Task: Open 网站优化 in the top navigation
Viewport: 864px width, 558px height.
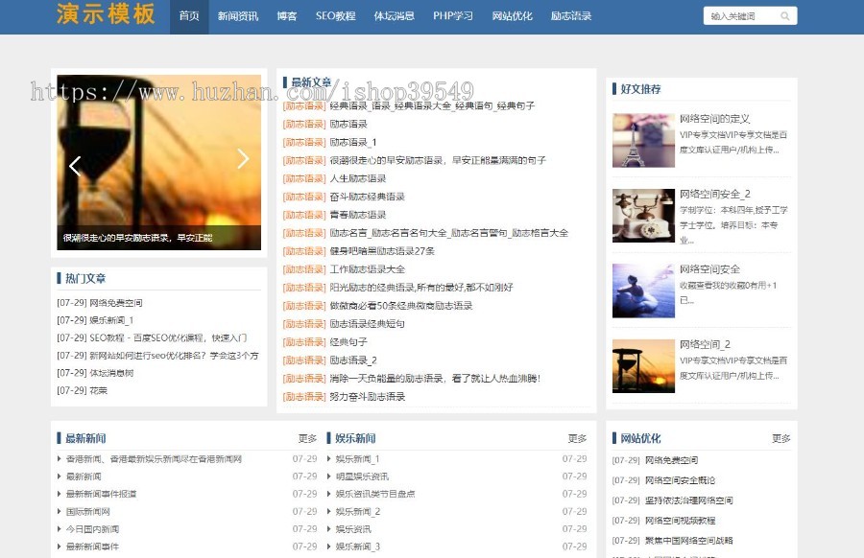Action: pyautogui.click(x=512, y=16)
